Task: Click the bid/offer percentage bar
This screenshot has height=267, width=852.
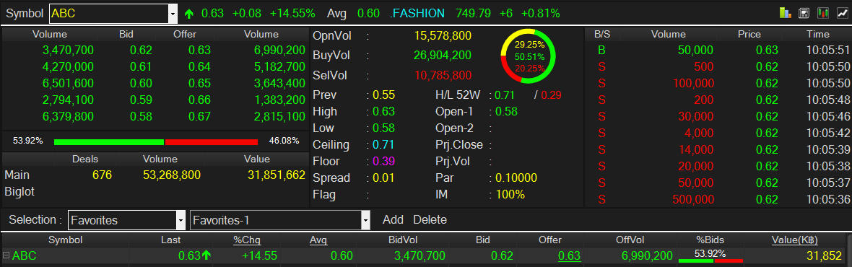Action: tap(156, 141)
